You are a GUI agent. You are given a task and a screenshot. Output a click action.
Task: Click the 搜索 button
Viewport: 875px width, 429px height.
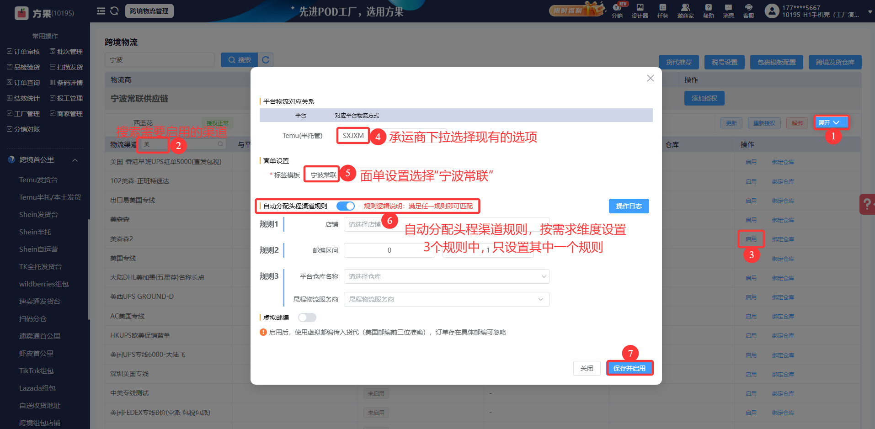(239, 60)
